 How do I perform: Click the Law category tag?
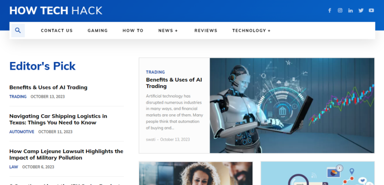click(x=14, y=167)
